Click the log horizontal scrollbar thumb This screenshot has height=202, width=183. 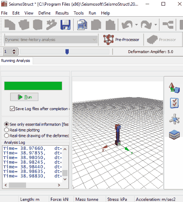pyautogui.click(x=17, y=185)
